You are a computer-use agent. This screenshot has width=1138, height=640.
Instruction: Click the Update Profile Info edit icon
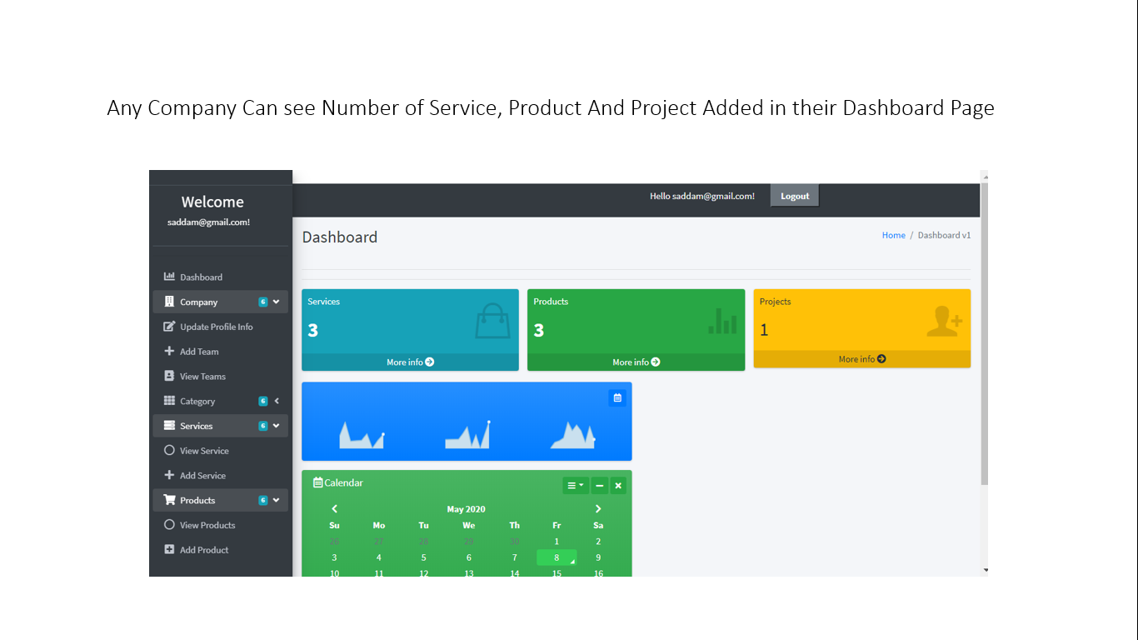click(x=169, y=327)
